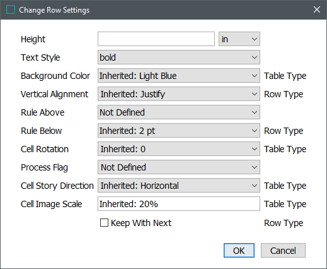Click Row Type label beside Vertical Alignment
Screen dimensions: 327x269
pyautogui.click(x=284, y=94)
